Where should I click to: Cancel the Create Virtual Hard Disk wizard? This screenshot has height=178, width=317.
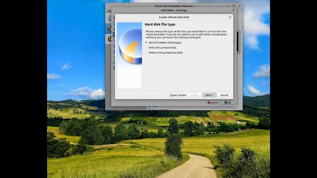(224, 95)
